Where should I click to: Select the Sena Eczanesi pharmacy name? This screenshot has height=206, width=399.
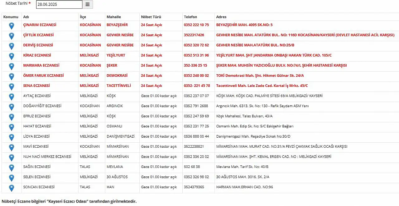tap(36, 86)
